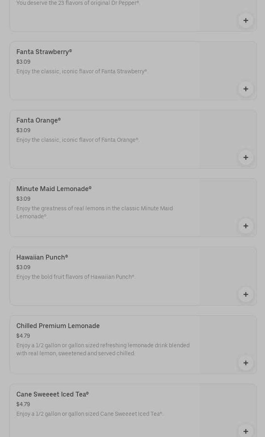Add Dr Pepper to the order
The image size is (265, 437).
tap(245, 20)
